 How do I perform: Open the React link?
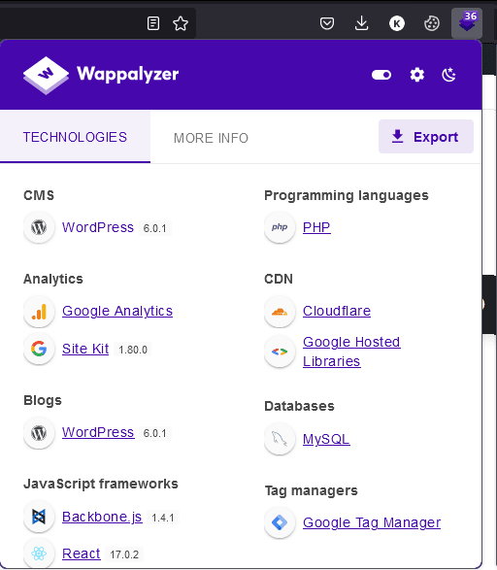pyautogui.click(x=81, y=553)
